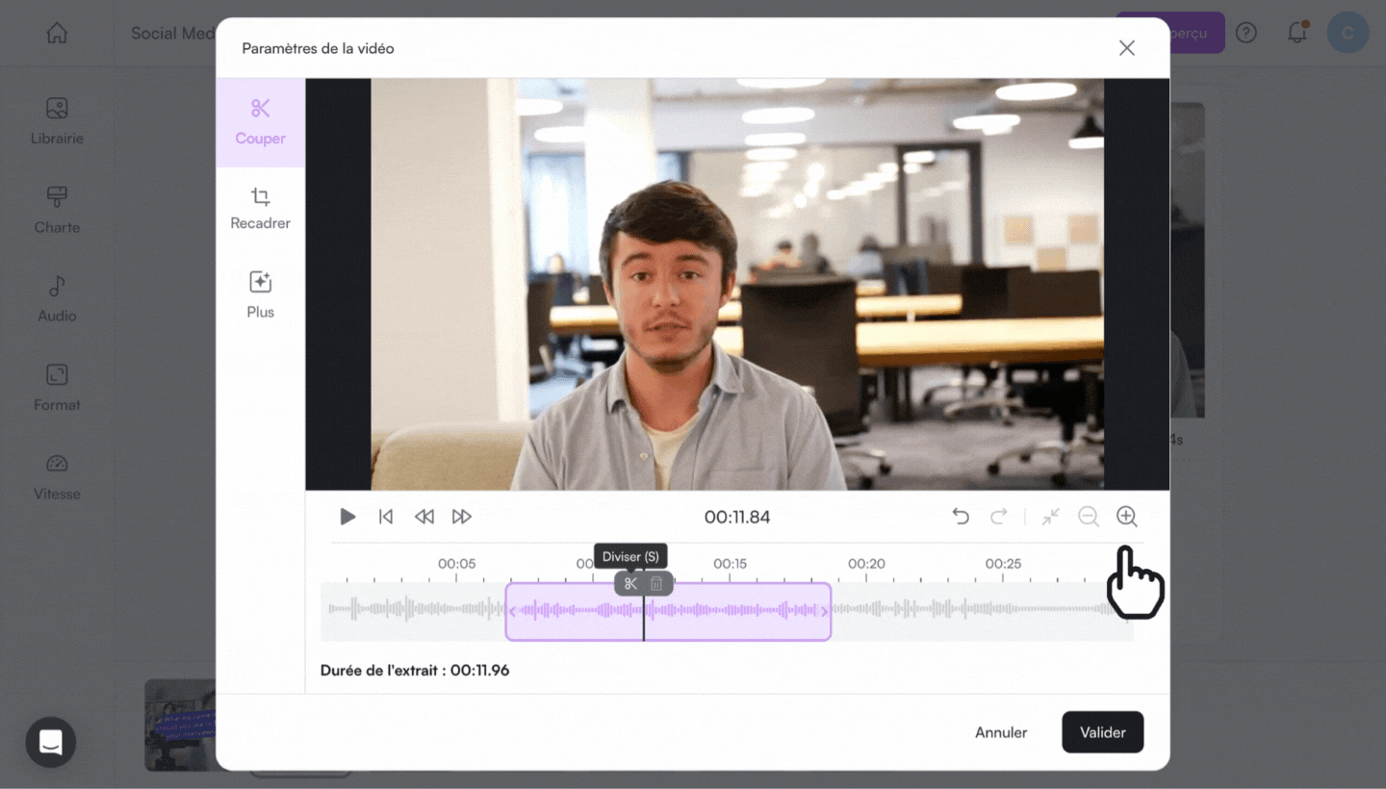Click the 00:05 timeline mark

[x=456, y=564]
